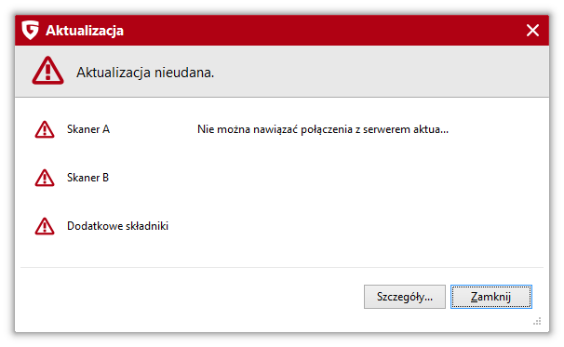Viewport: 564px width, 347px height.
Task: Click the 'Aktualizacja nieudana.' status heading
Action: [x=145, y=73]
